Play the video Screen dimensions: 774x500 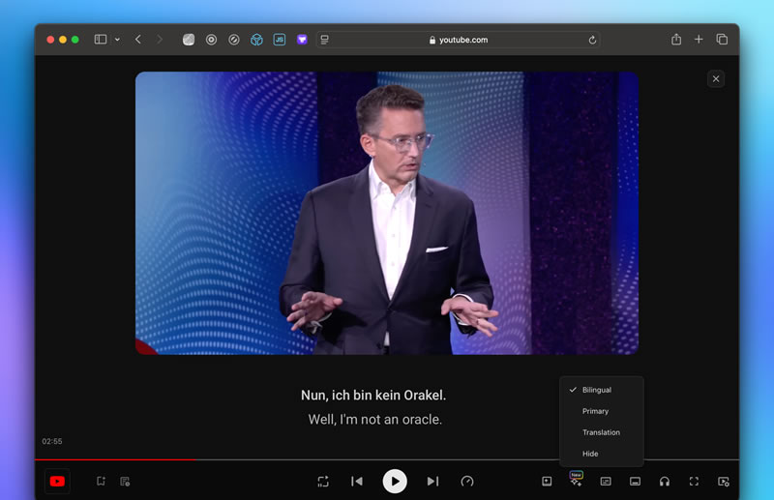395,482
